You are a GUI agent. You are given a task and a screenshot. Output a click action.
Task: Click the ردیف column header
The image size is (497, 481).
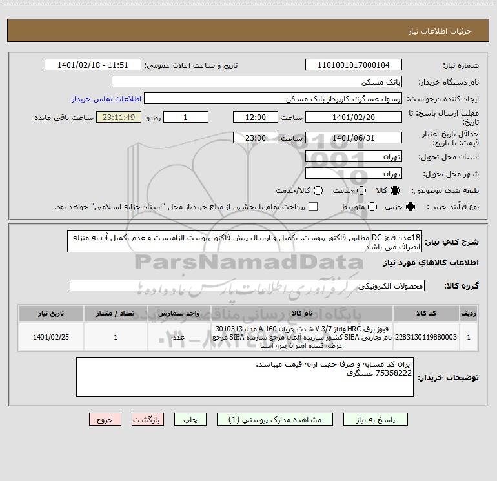coord(469,314)
